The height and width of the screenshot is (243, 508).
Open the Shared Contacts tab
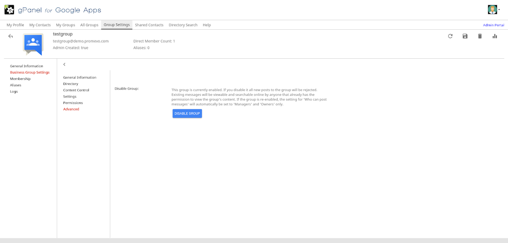click(149, 25)
